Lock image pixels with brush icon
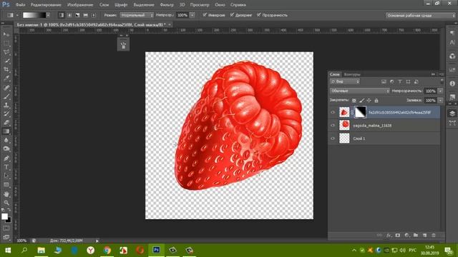This screenshot has height=257, width=458. tap(361, 100)
